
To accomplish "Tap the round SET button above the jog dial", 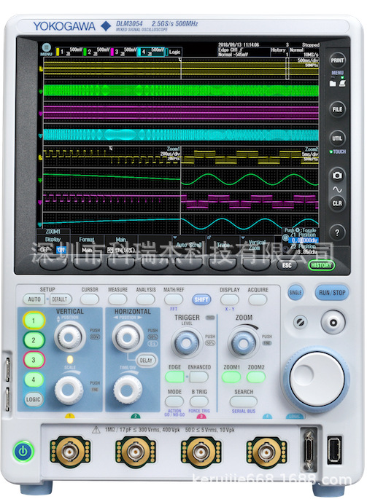I will pyautogui.click(x=333, y=323).
